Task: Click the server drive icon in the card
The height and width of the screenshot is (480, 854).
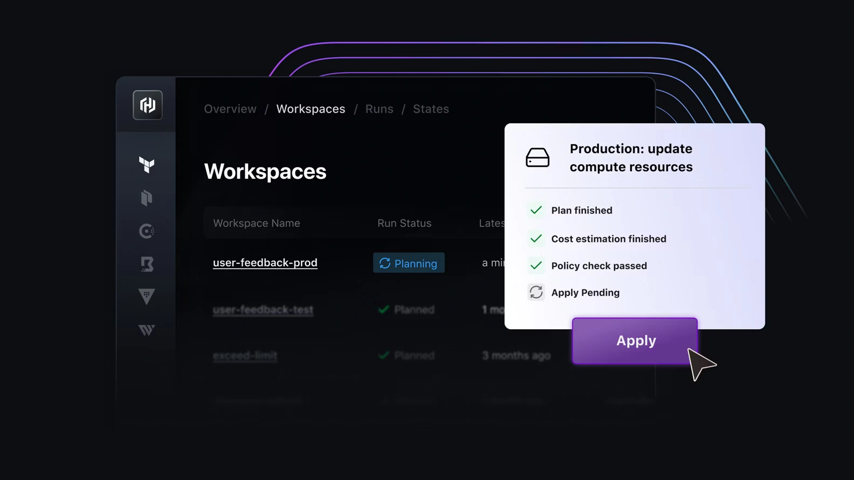Action: (538, 158)
